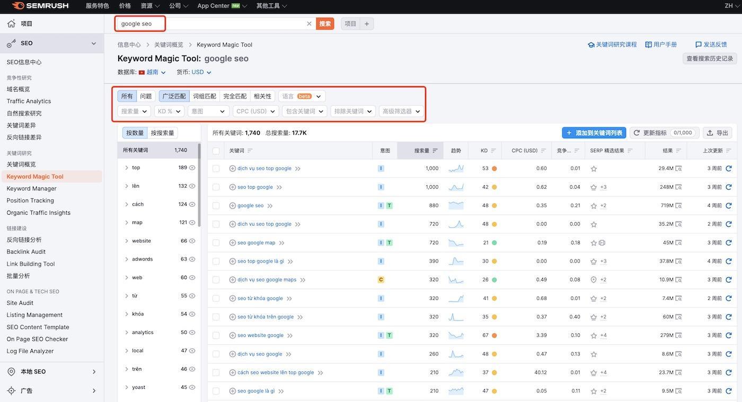Click the 0/1,000 limit counter

pyautogui.click(x=682, y=132)
